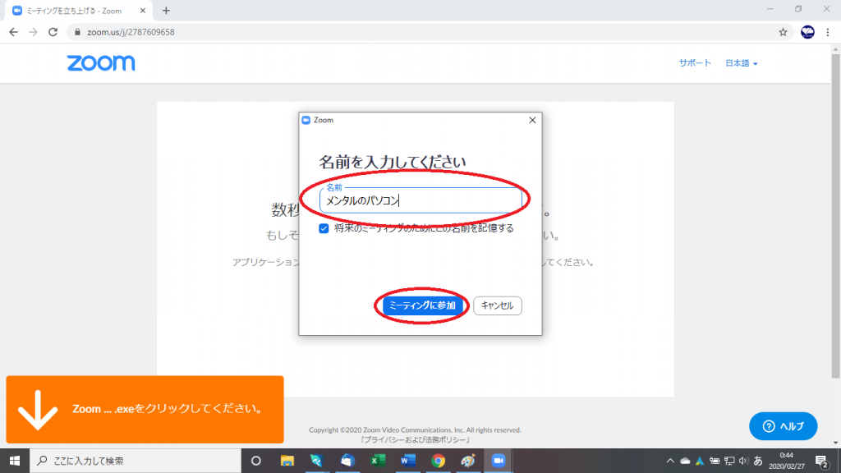Open Excel from taskbar

point(378,461)
